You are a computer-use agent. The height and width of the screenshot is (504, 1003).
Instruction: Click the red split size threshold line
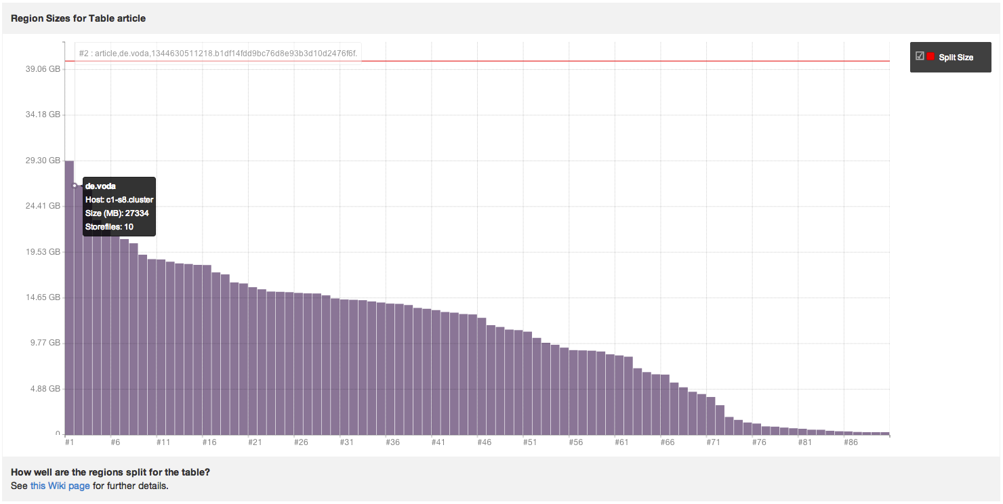coord(610,61)
